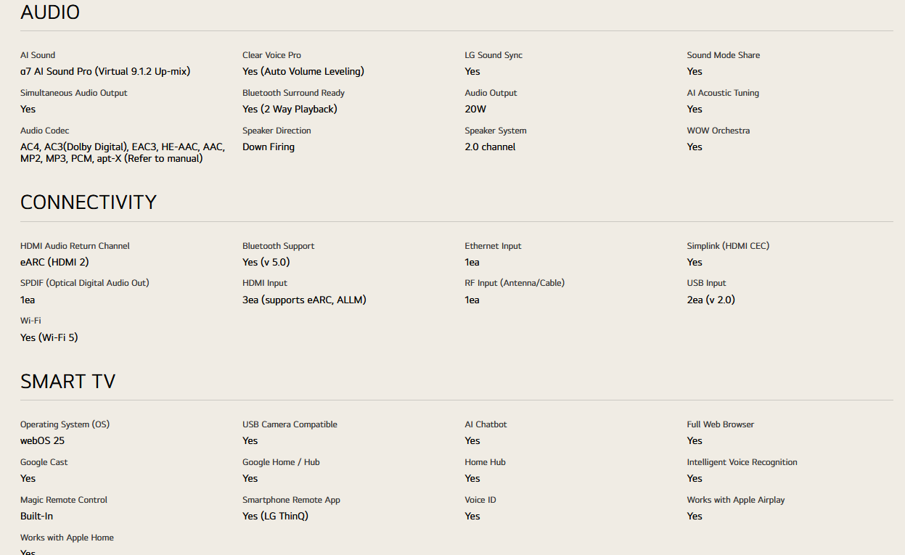Click the 20W audio output value
This screenshot has height=555, width=905.
pyautogui.click(x=475, y=109)
